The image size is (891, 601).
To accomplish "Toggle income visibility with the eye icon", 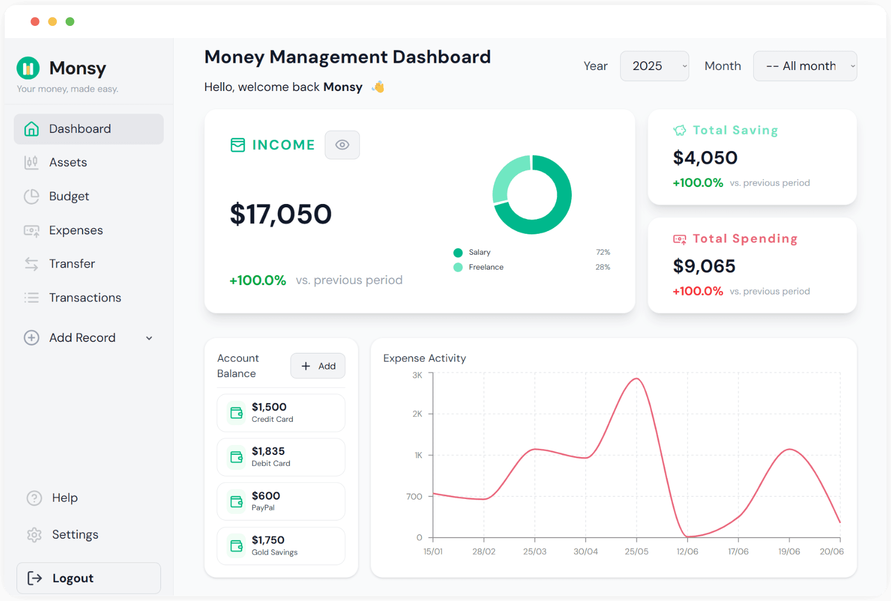I will [342, 144].
